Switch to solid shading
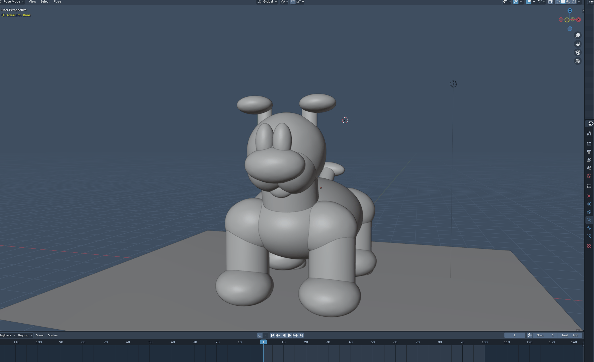 click(563, 2)
